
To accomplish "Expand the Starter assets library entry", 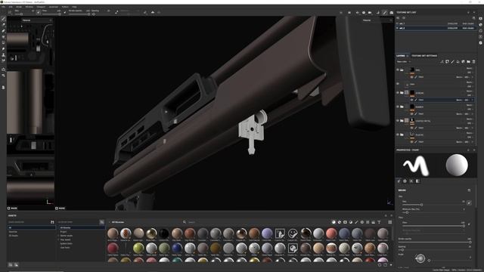I will click(x=58, y=236).
